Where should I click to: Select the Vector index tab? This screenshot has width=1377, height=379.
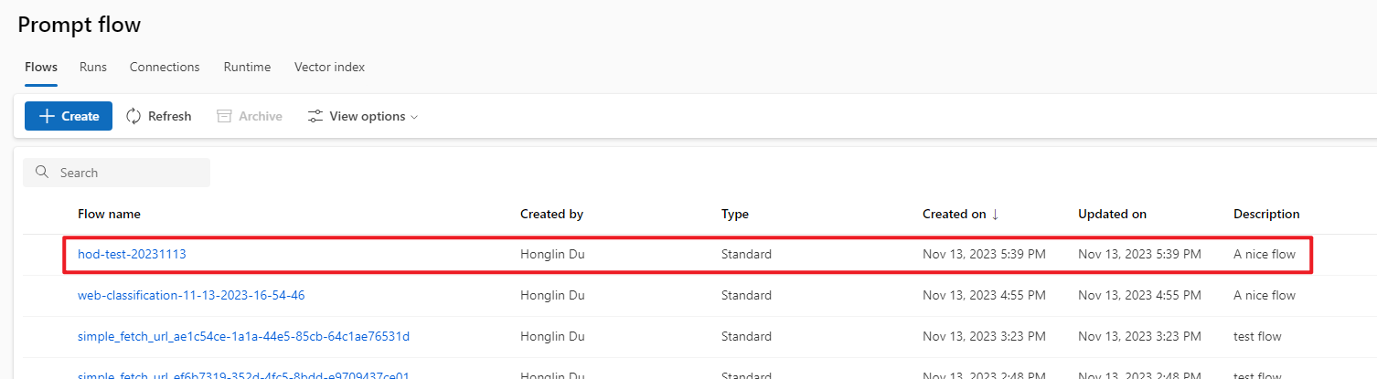pyautogui.click(x=329, y=67)
